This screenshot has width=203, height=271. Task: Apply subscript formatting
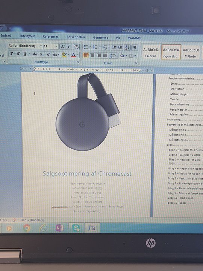[x=41, y=55]
